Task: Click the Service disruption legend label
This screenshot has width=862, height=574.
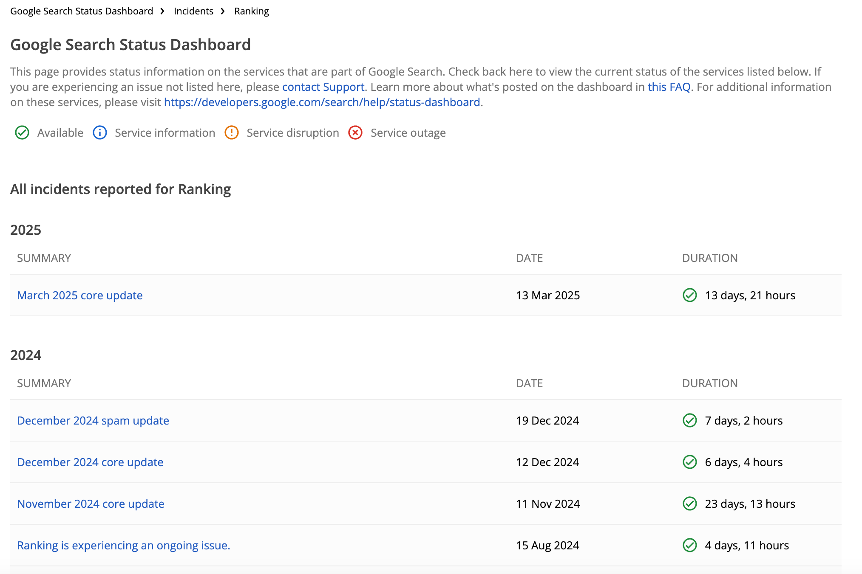Action: click(293, 133)
